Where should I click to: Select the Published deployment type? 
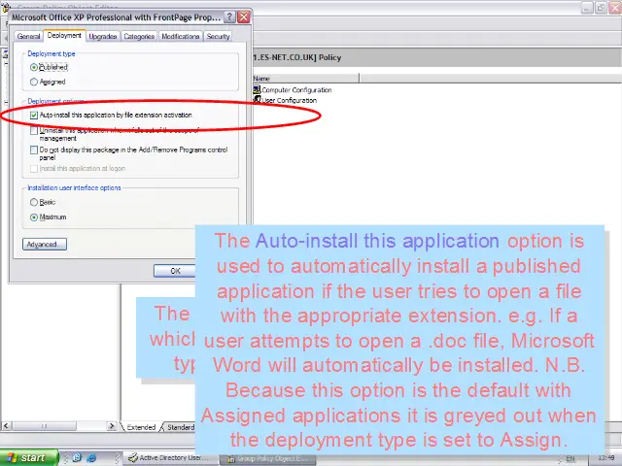34,68
